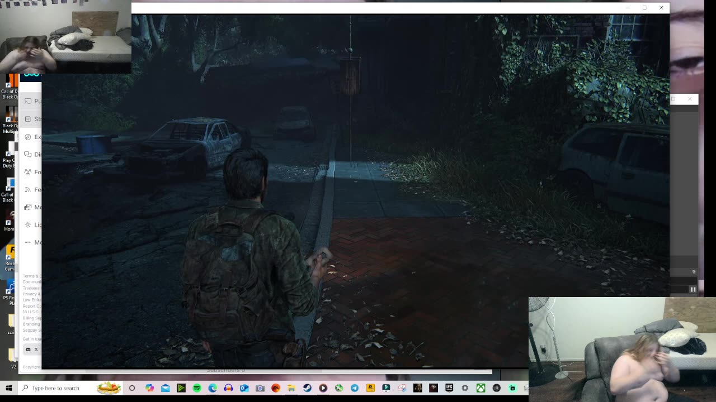Open File Explorer from the taskbar
This screenshot has width=716, height=402.
291,388
